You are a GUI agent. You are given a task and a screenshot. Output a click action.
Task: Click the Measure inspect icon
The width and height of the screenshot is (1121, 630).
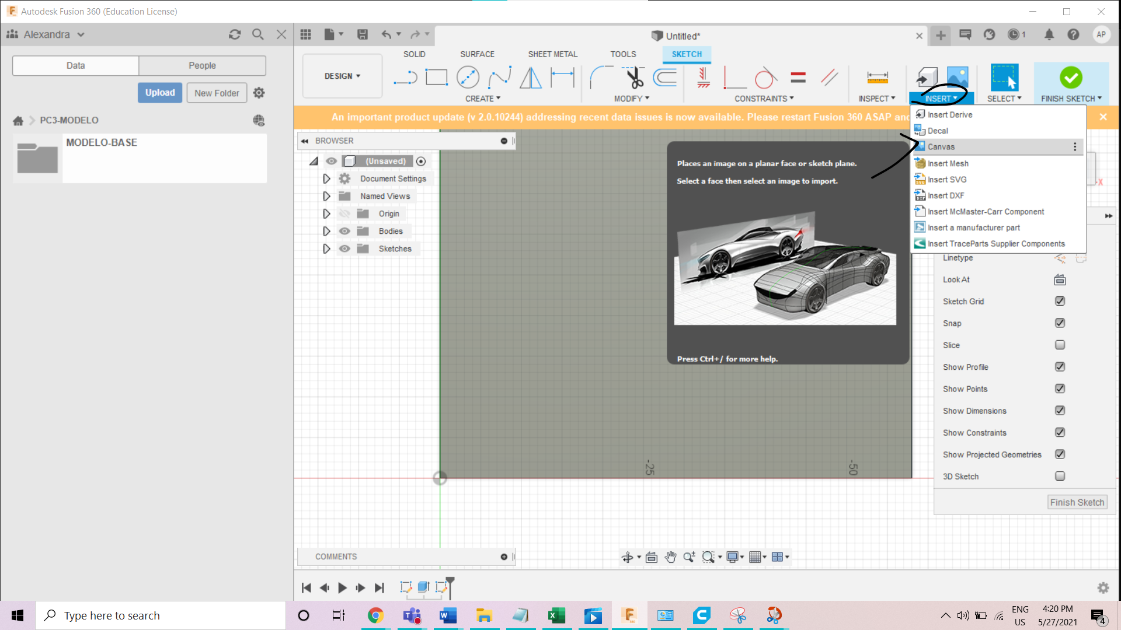(877, 78)
